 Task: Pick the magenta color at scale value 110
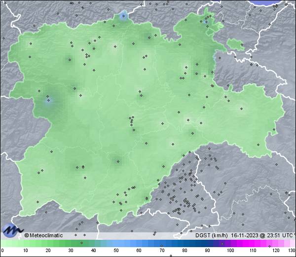(253, 243)
